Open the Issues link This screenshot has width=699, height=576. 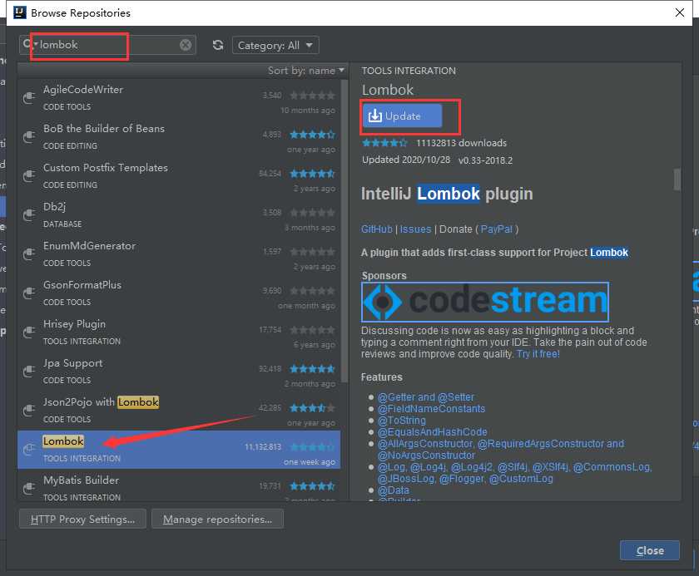pyautogui.click(x=415, y=229)
